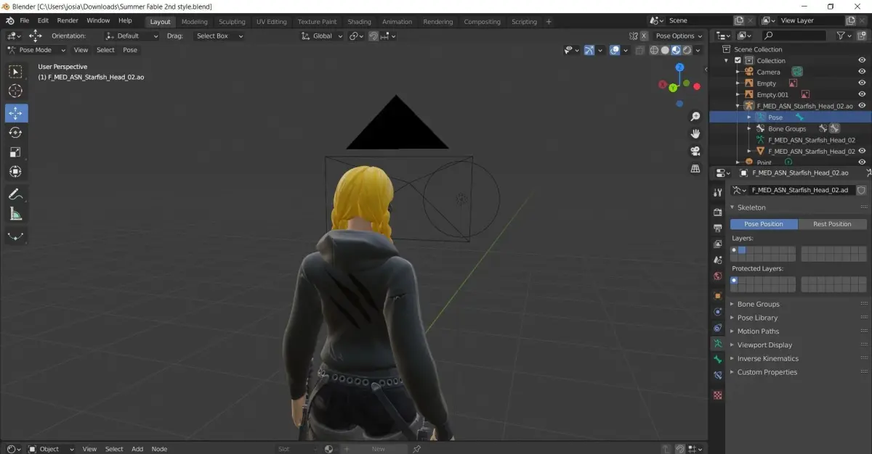Open the Pose Mode dropdown

[36, 50]
